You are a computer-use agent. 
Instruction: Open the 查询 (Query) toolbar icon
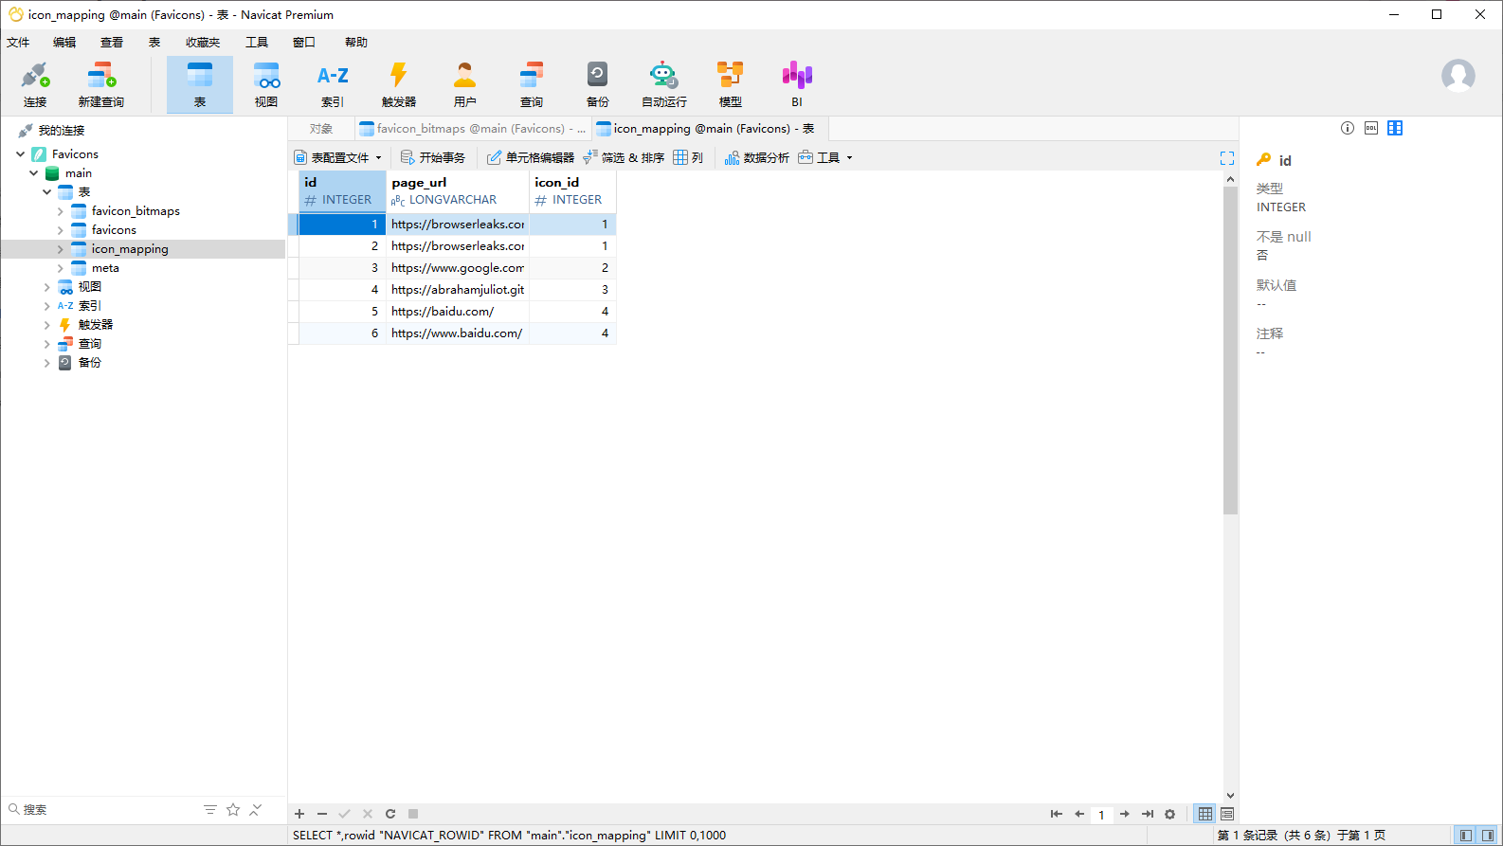(x=532, y=84)
